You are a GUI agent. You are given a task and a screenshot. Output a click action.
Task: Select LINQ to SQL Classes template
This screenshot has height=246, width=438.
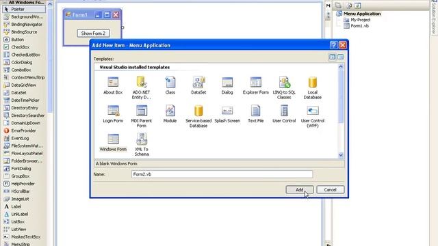pos(284,88)
